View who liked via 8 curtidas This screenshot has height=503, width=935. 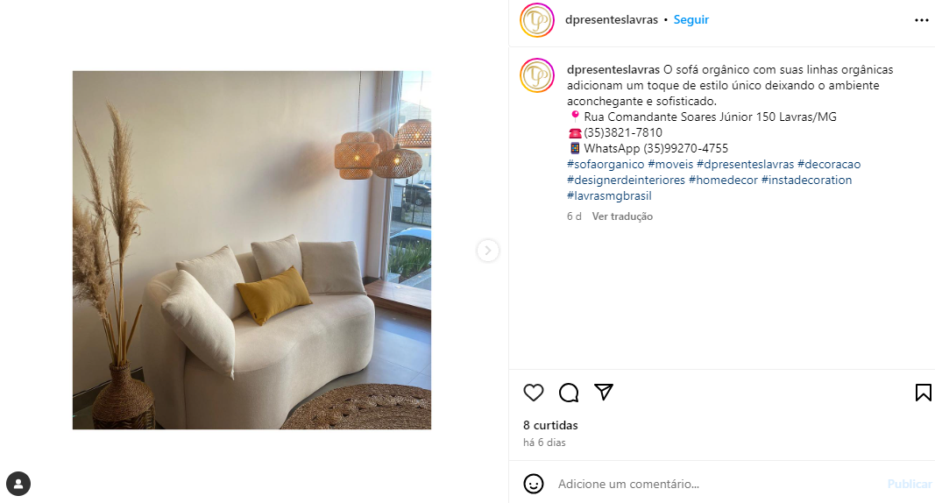[x=549, y=425]
